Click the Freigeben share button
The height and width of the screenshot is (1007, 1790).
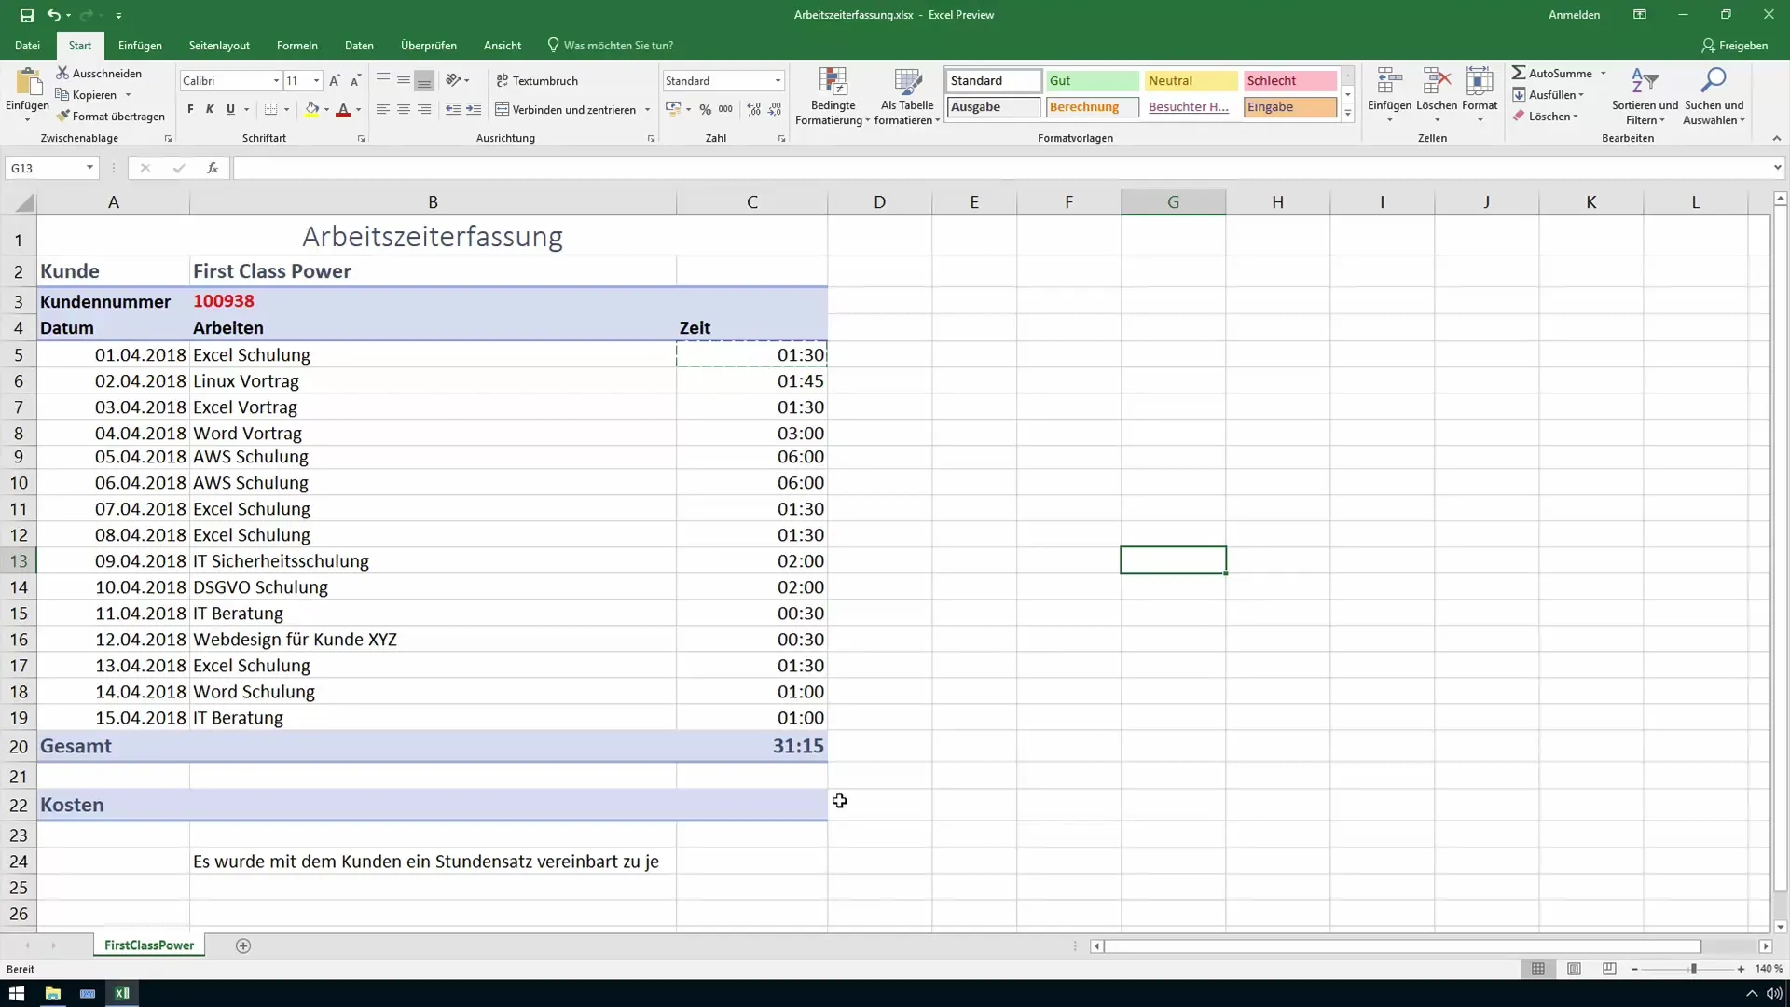coord(1734,45)
